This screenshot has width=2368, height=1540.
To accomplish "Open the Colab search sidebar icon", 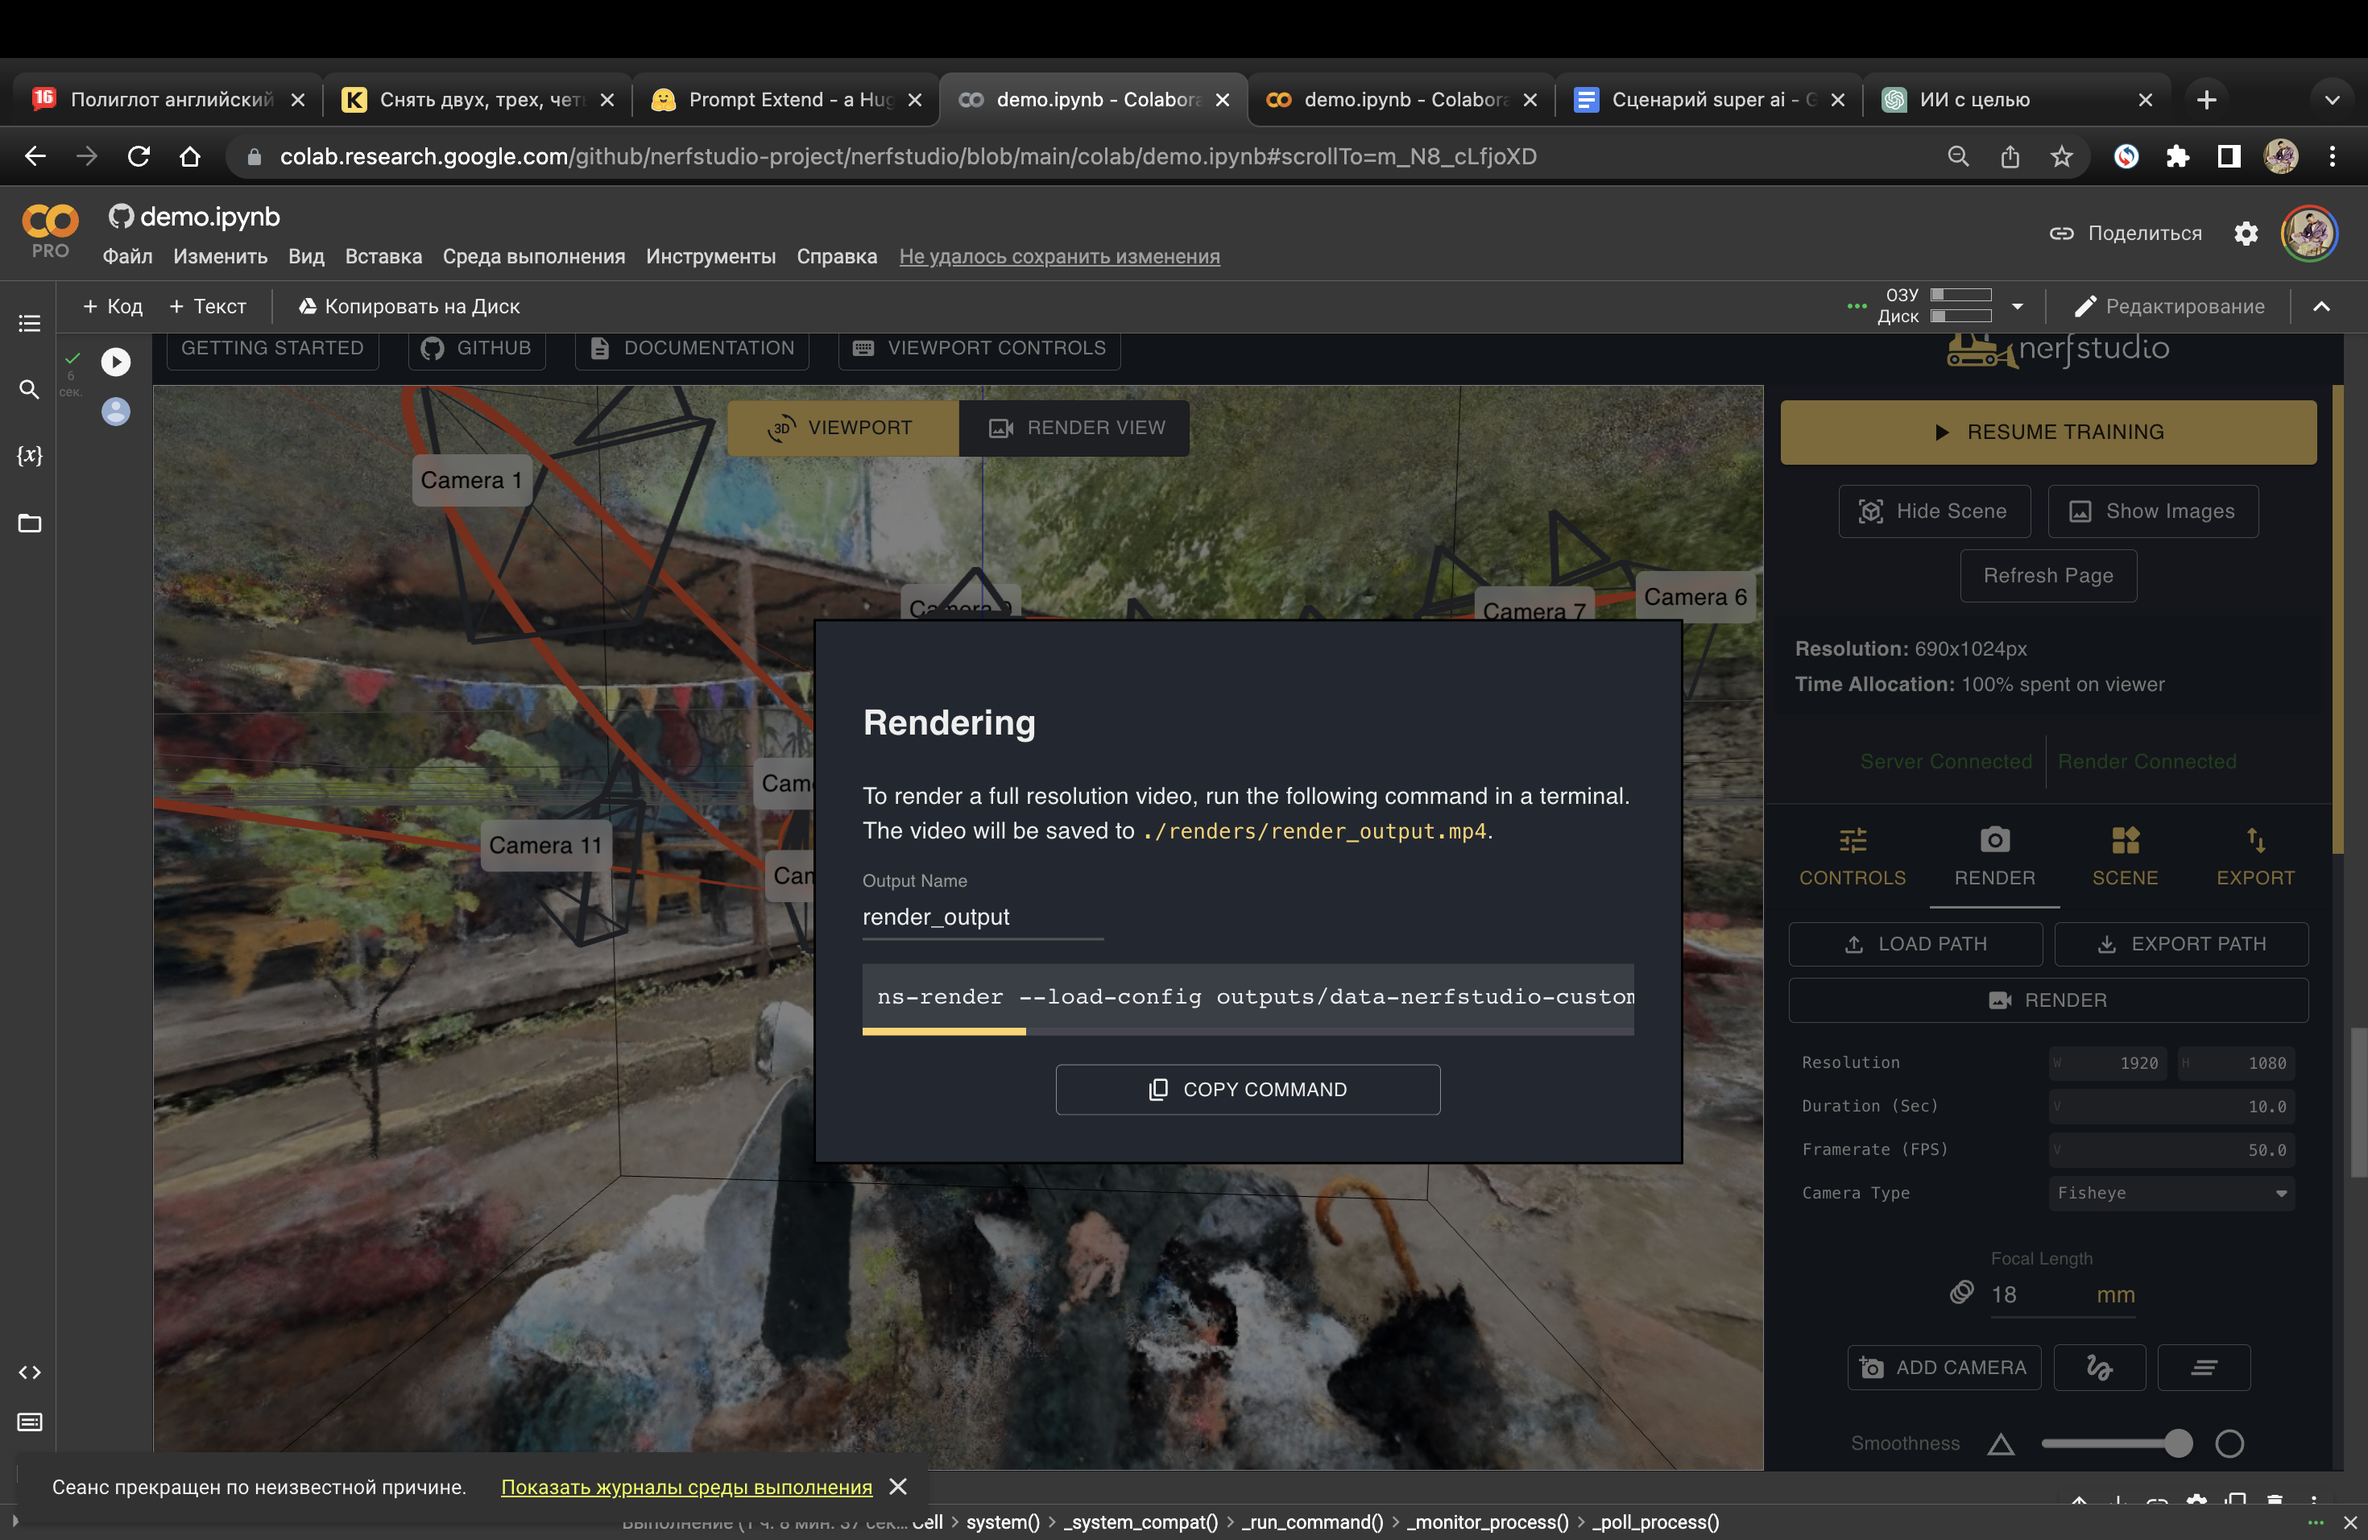I will (x=30, y=389).
